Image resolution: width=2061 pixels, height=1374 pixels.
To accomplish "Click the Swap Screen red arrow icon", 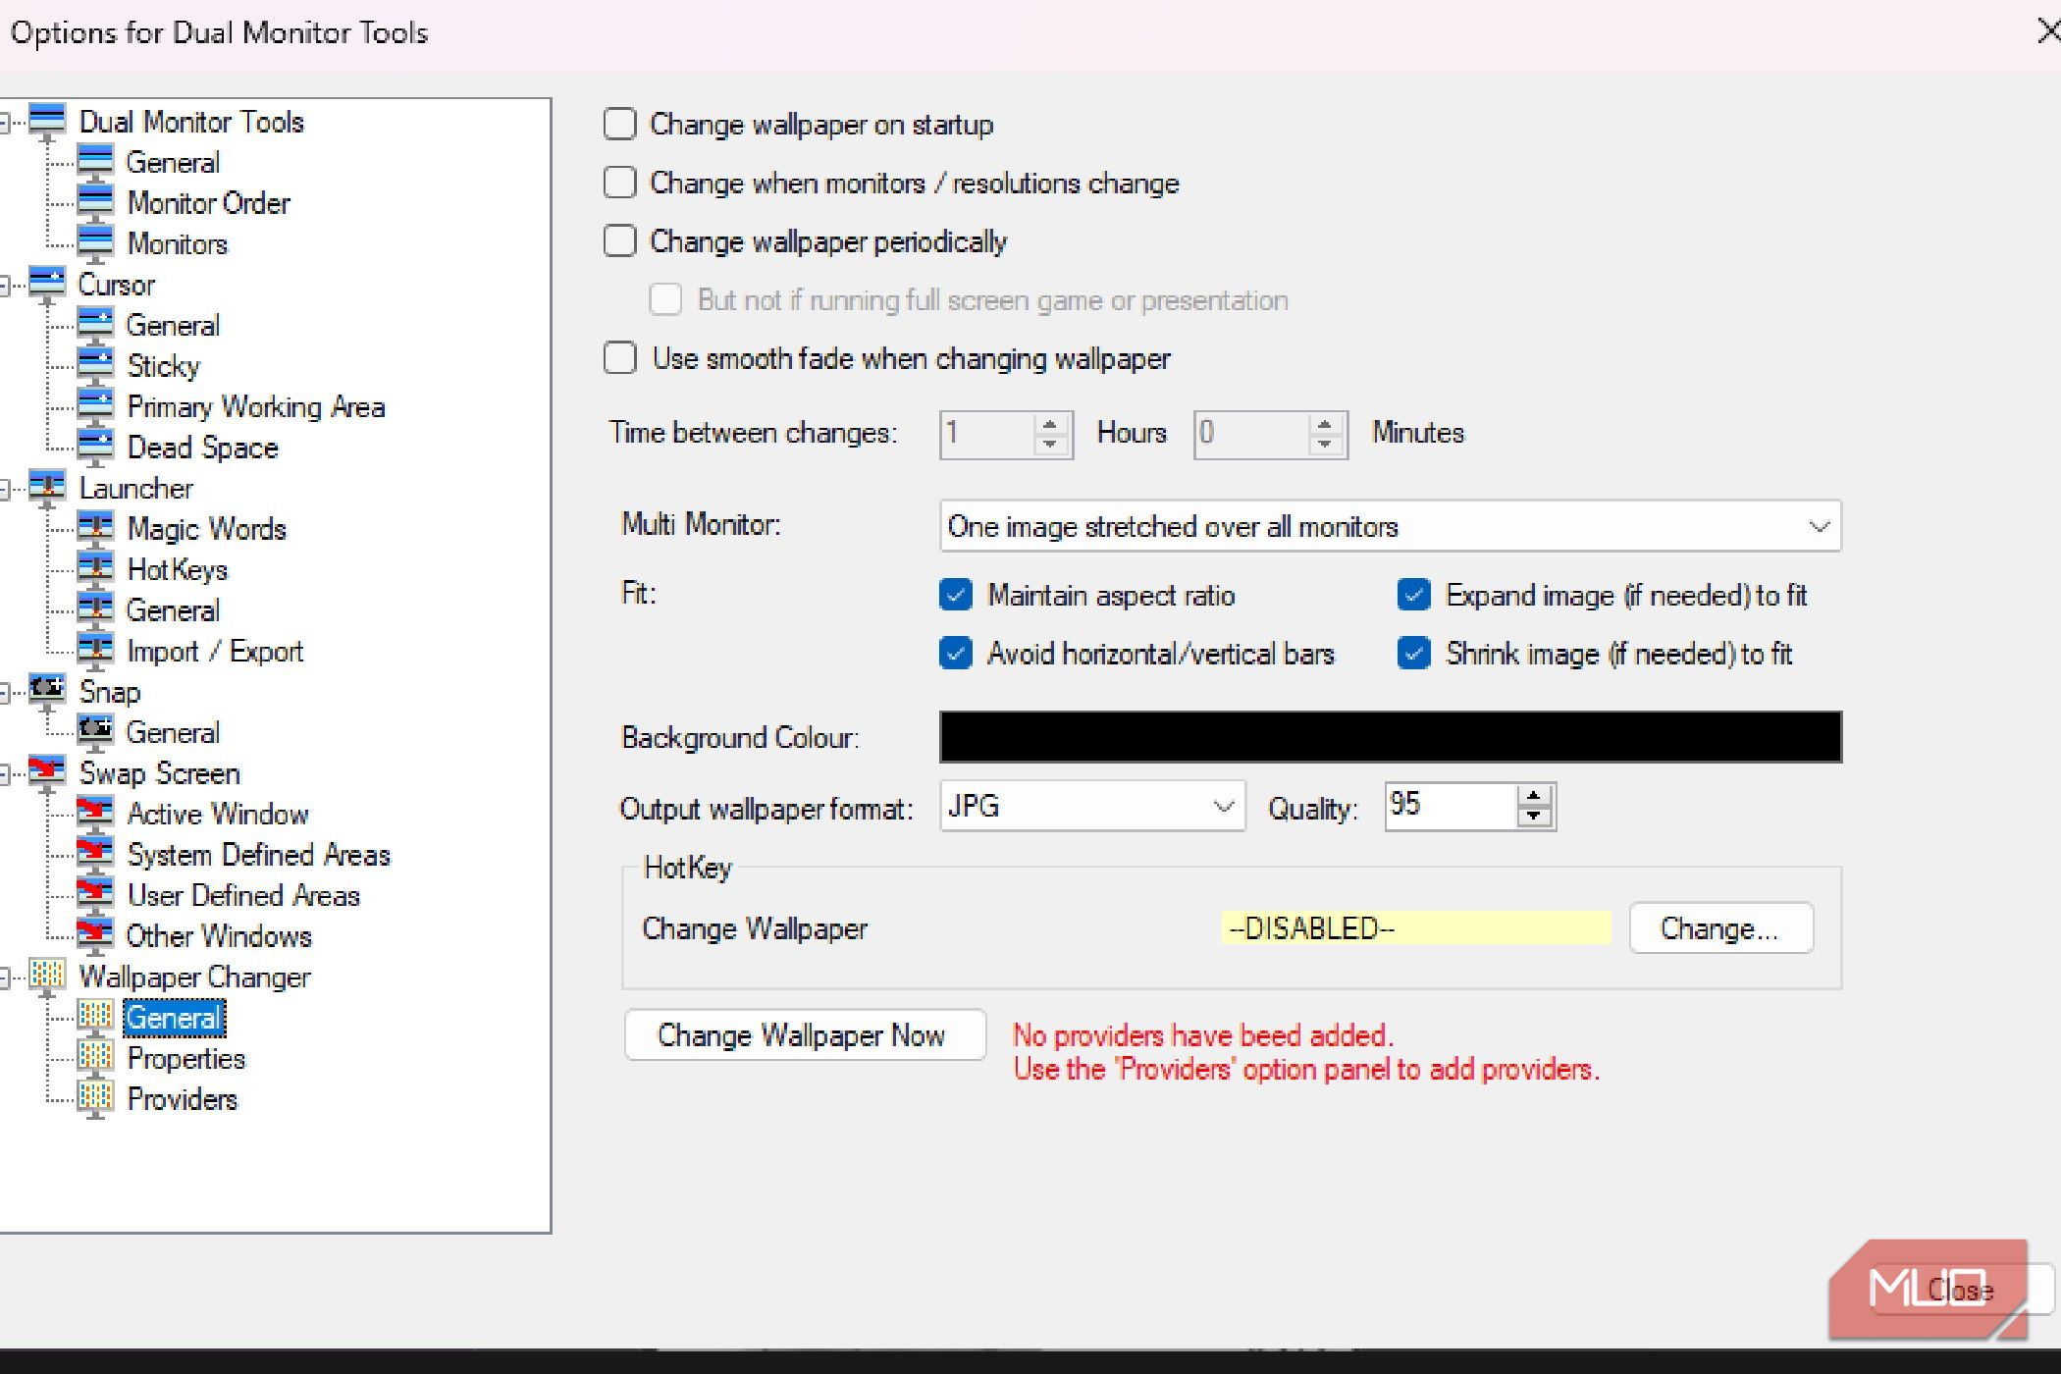I will tap(47, 771).
